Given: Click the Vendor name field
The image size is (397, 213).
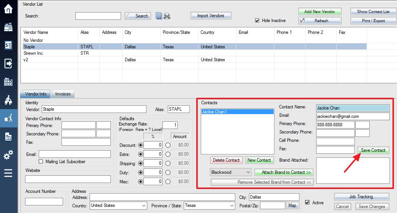Looking at the screenshot, I should point(94,109).
